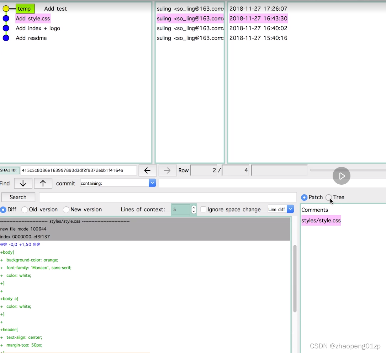Click the date 2018-11-27 16:43:30
The height and width of the screenshot is (353, 386).
[x=258, y=19]
